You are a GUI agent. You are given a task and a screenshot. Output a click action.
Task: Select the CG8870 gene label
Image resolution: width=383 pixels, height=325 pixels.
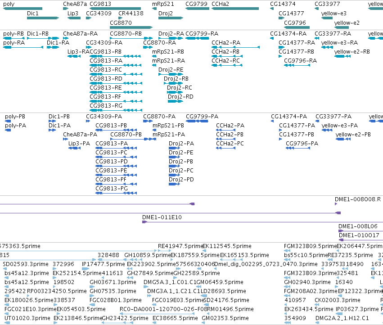(121, 23)
